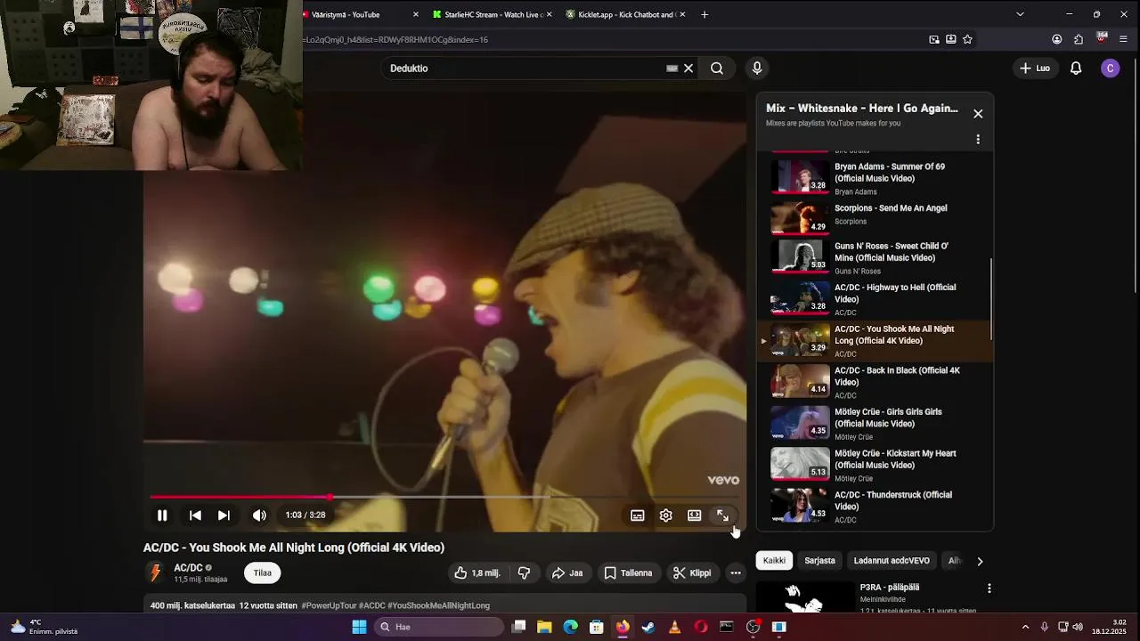Select AC/DC - Back In Black from playlist
Screen dimensions: 1140x641
874,382
